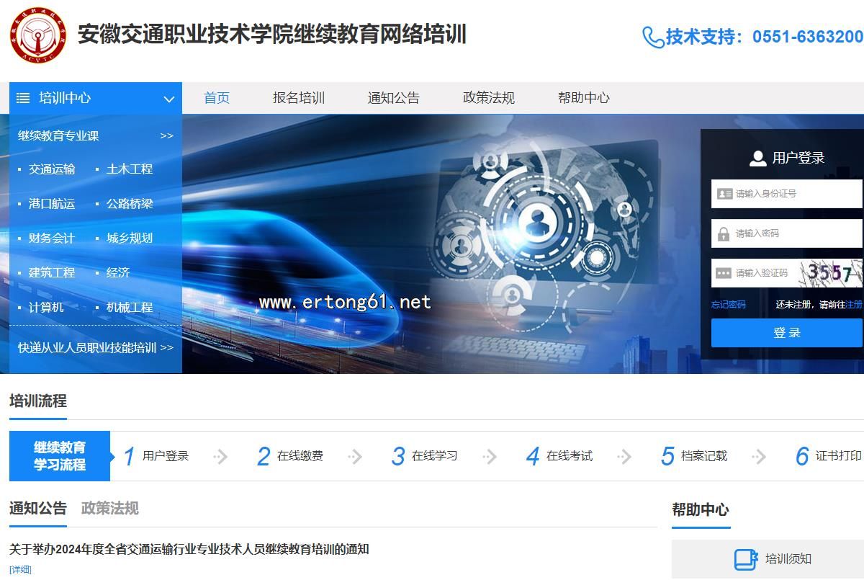Click the number 5 archive record step

click(667, 456)
